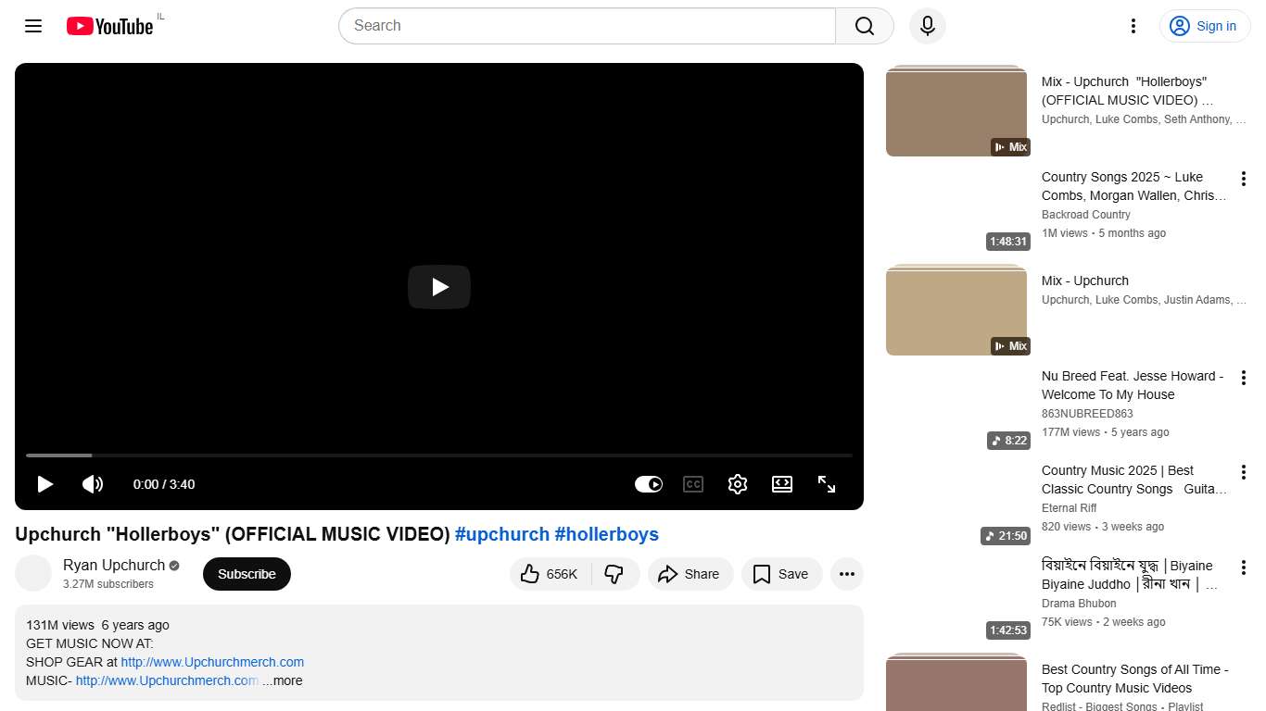This screenshot has width=1266, height=711.
Task: Enable closed captions
Action: pyautogui.click(x=692, y=483)
